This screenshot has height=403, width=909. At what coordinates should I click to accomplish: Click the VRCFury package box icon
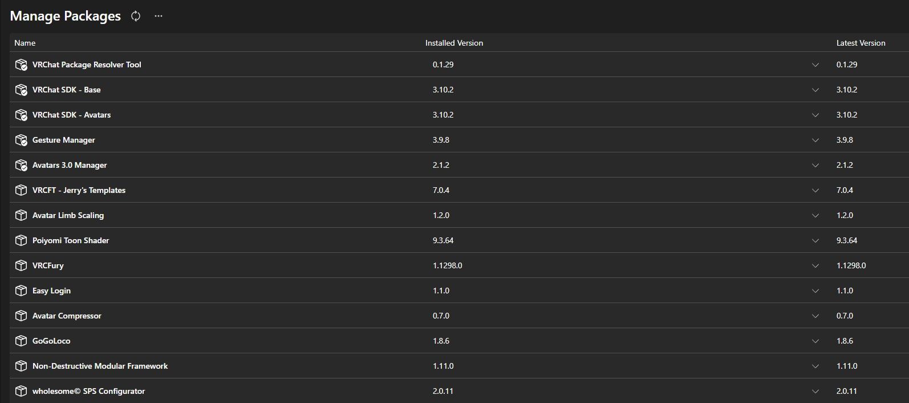click(21, 265)
